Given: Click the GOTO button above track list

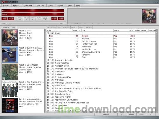Looking at the screenshot, I should coord(82,28).
